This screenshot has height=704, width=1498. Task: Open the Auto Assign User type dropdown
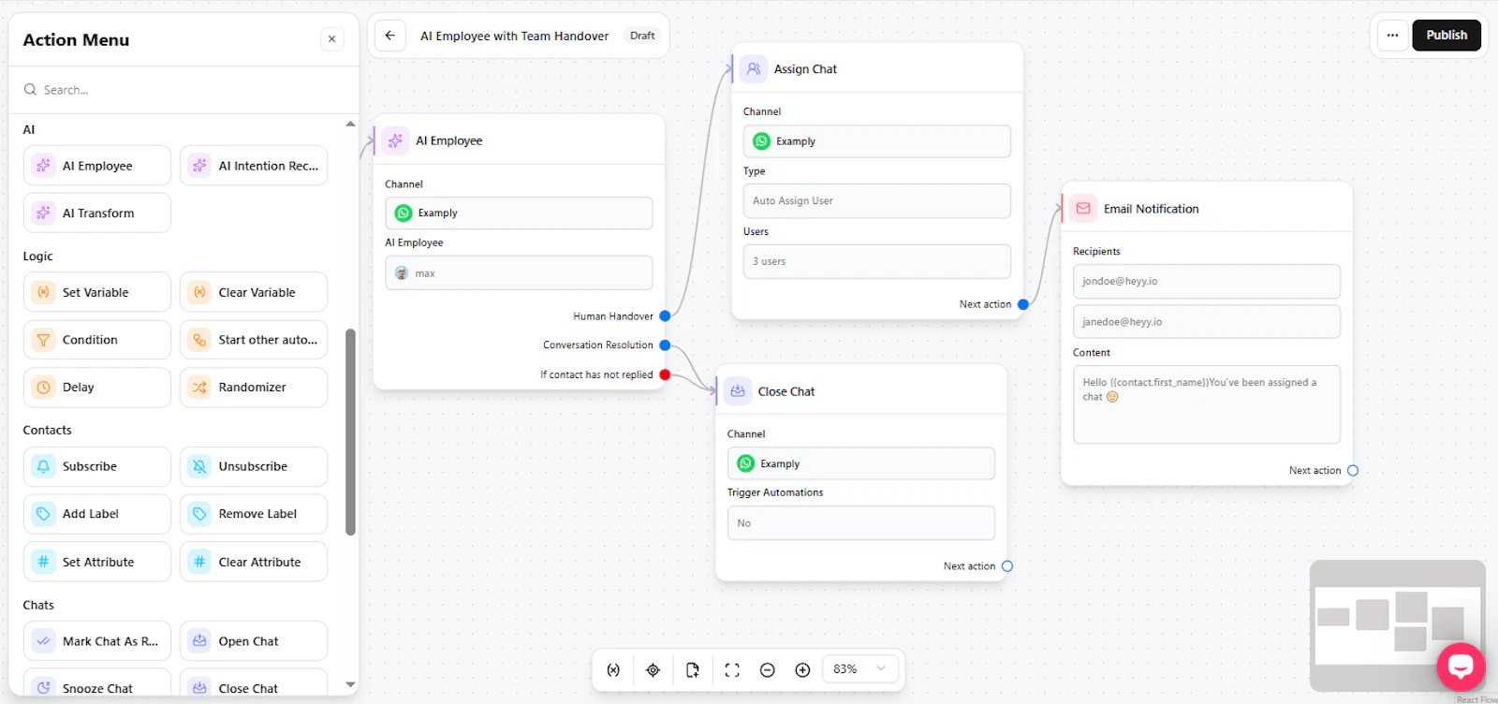[877, 200]
